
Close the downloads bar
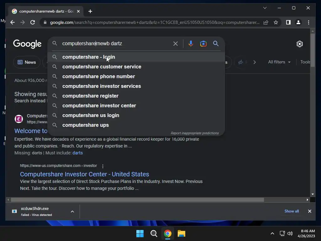tap(309, 211)
